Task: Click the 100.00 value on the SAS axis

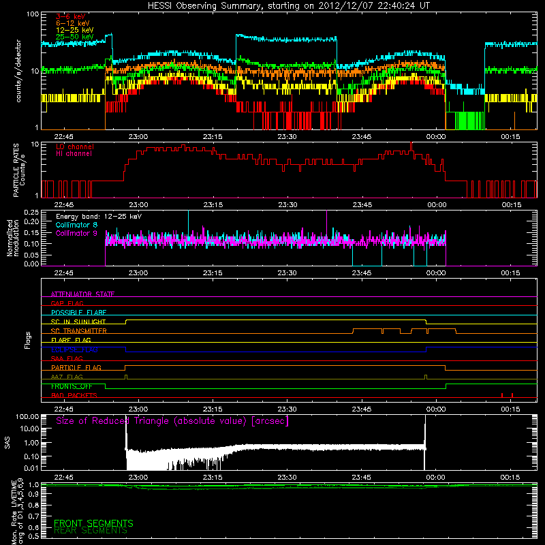Action: [27, 416]
